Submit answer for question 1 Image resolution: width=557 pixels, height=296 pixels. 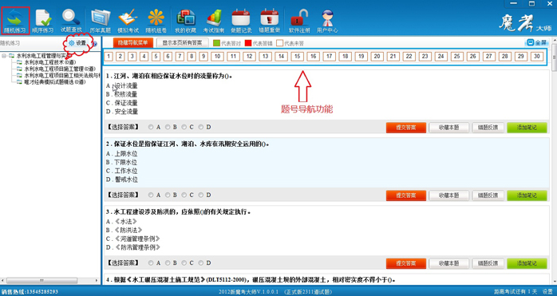click(406, 128)
